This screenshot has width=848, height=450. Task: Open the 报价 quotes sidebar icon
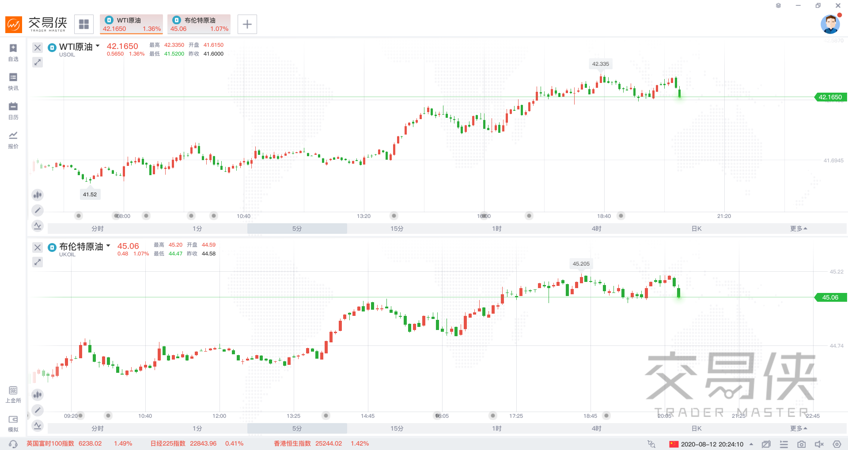(x=13, y=140)
